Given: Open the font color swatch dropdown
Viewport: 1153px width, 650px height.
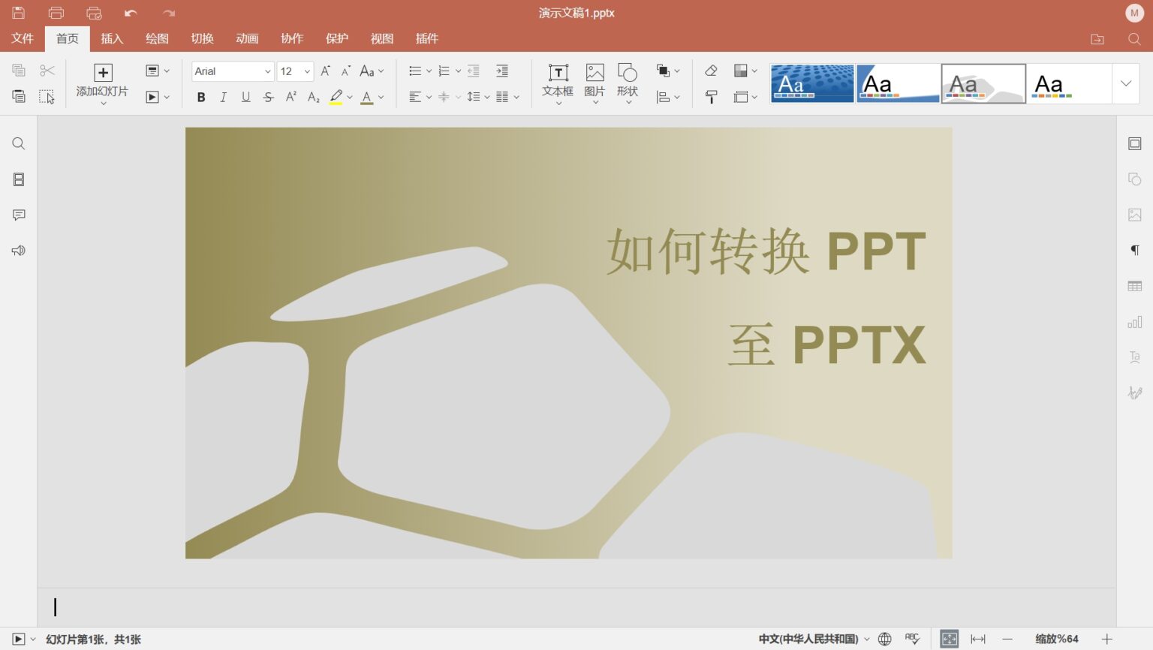Looking at the screenshot, I should coord(379,97).
